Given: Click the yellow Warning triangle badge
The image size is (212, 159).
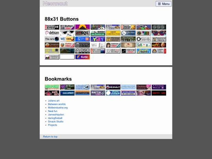Looking at the screenshot, I should [113, 39].
